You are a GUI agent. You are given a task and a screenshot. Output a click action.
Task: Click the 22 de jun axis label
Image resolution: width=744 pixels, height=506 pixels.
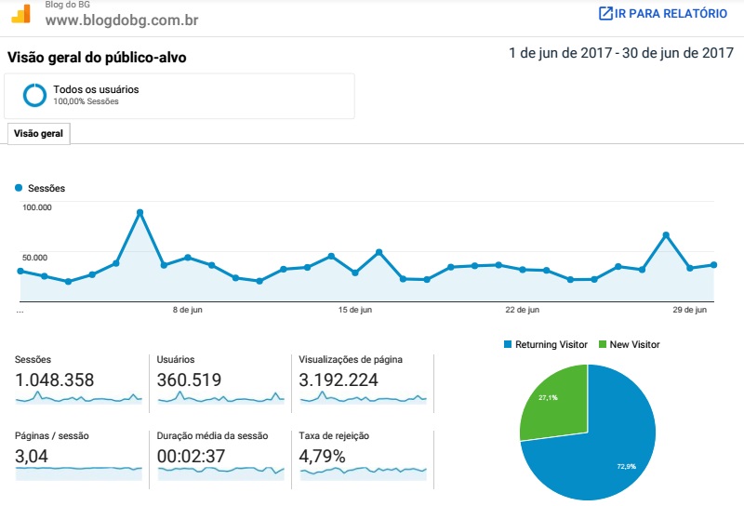[522, 310]
